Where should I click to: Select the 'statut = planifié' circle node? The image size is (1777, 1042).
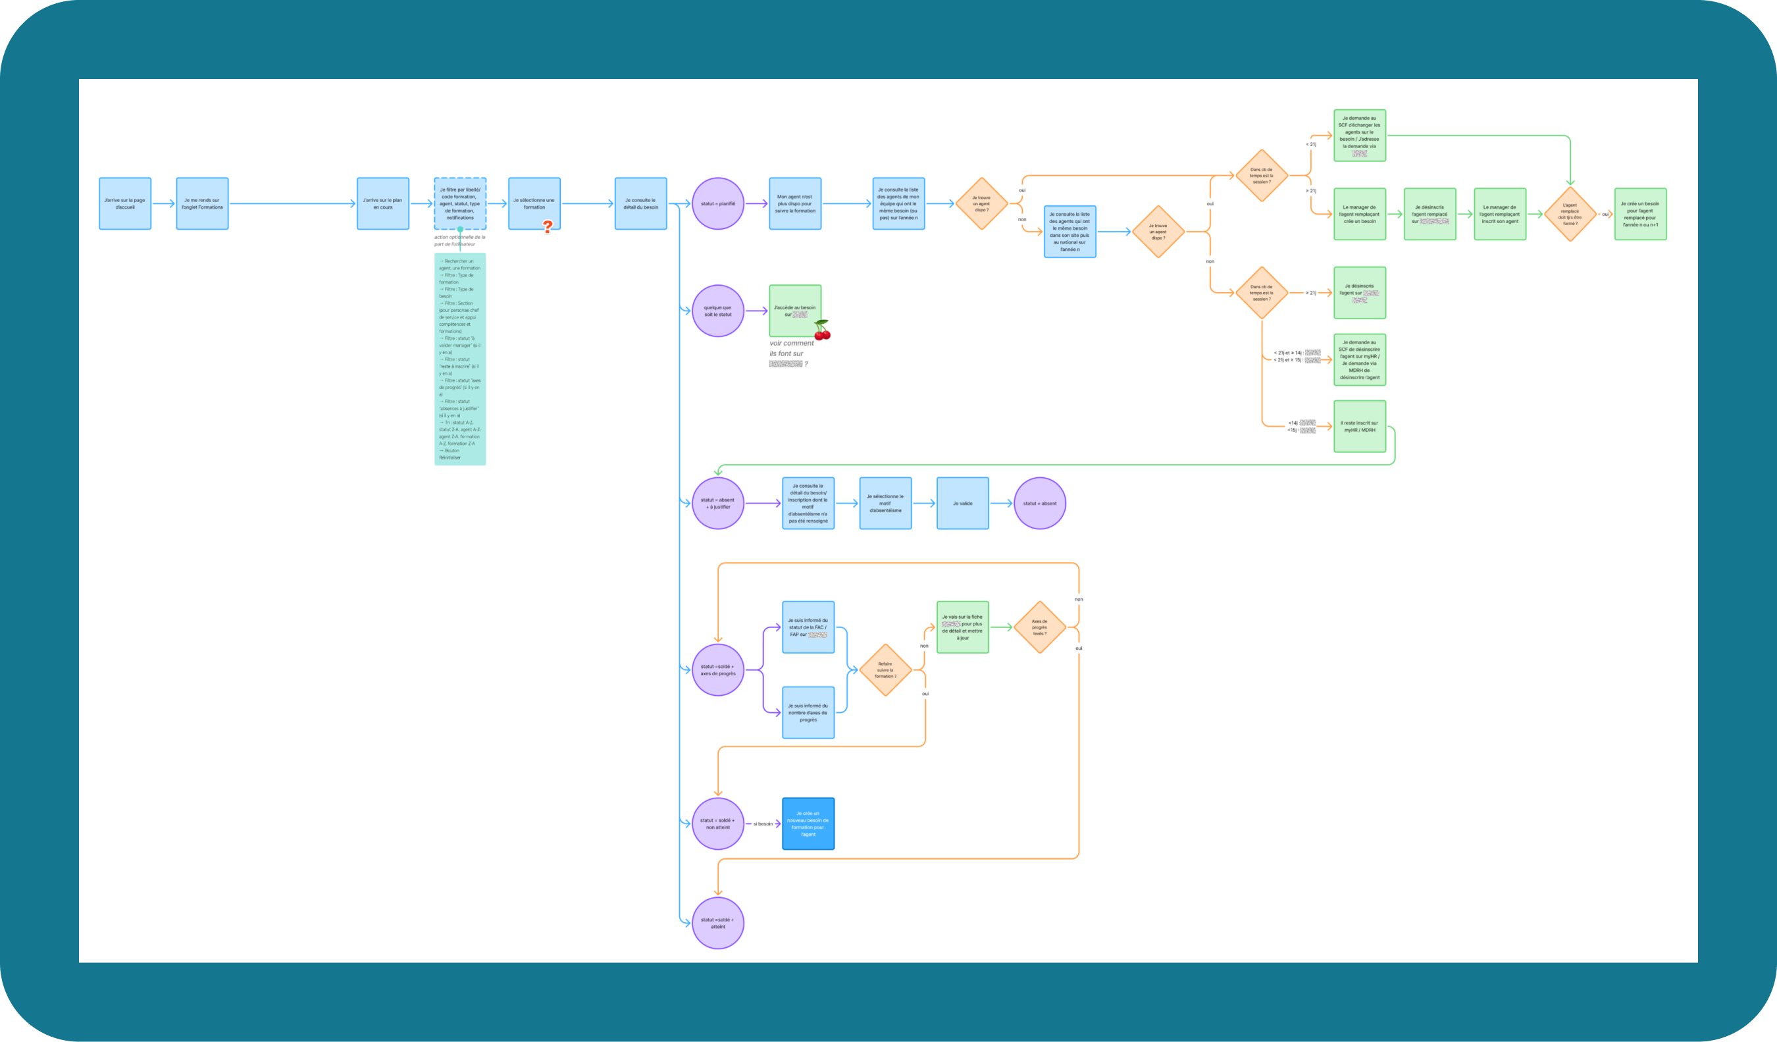click(x=718, y=204)
